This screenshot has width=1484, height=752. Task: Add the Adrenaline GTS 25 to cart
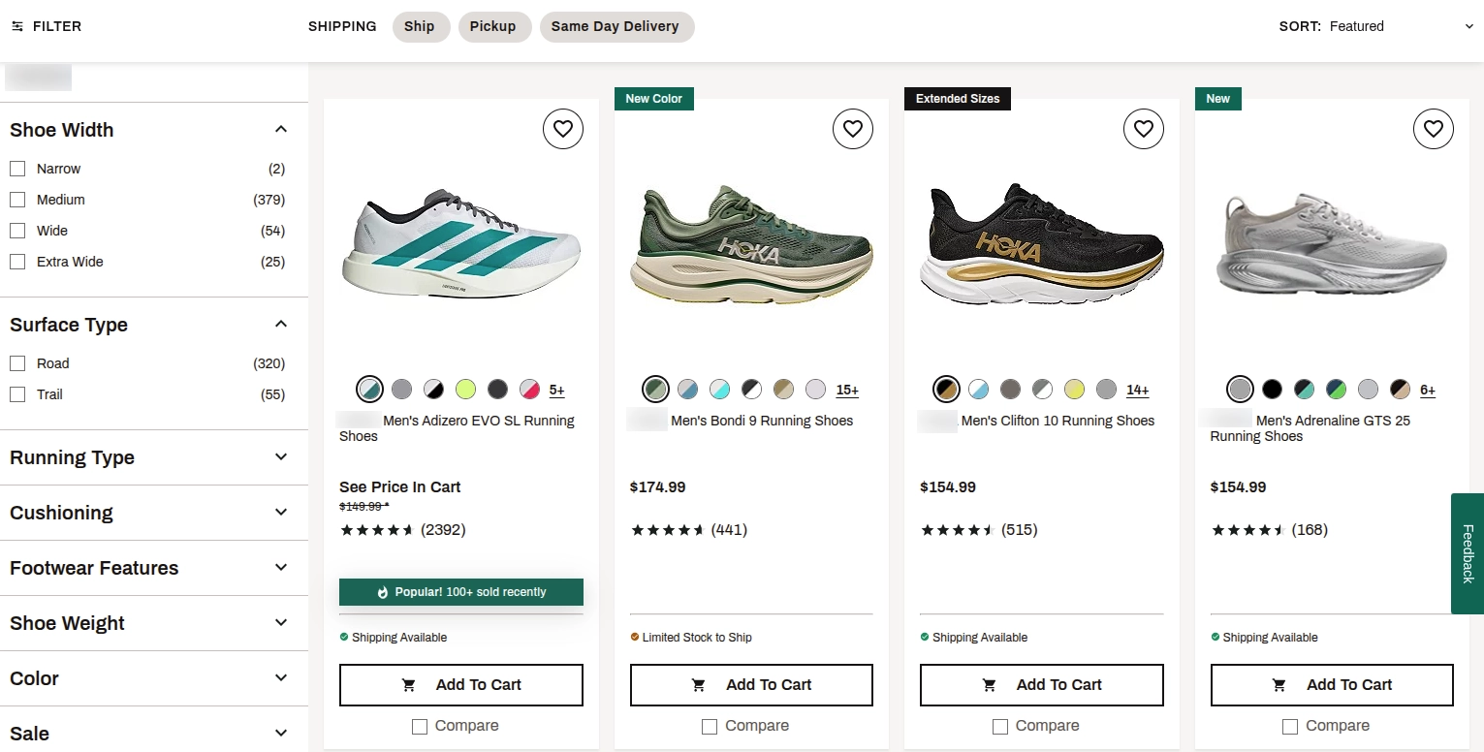1332,684
